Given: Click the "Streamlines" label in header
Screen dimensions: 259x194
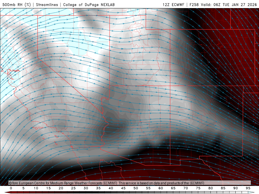Looking at the screenshot, I should pos(47,5).
